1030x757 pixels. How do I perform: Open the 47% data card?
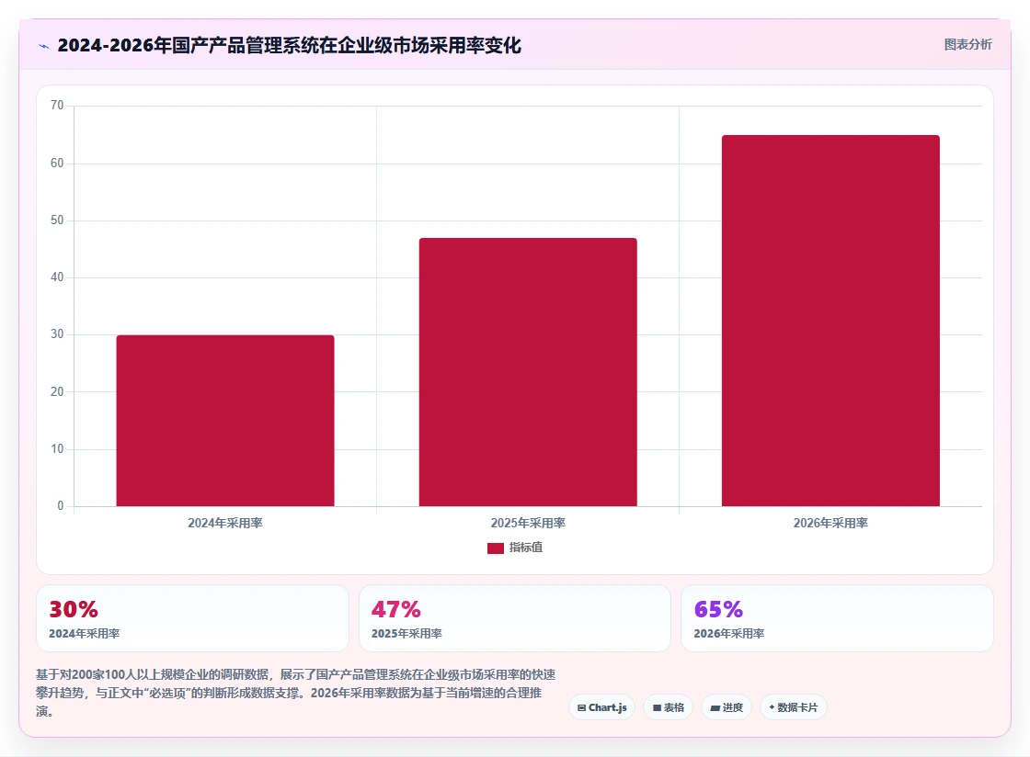(514, 618)
